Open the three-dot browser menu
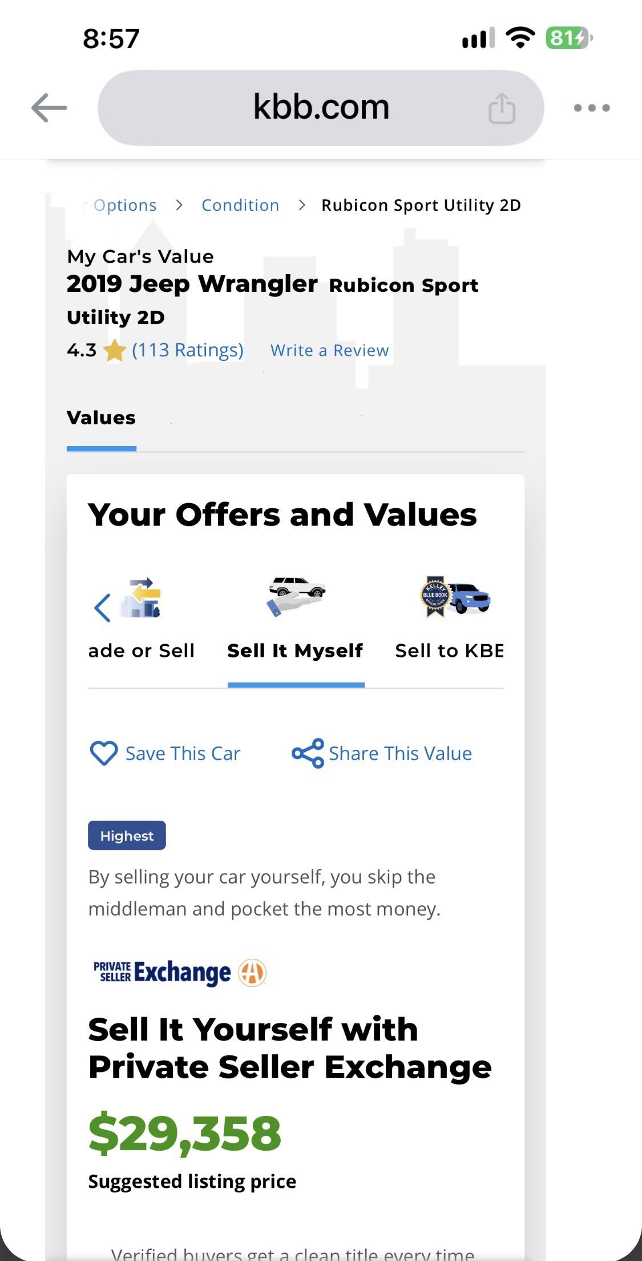 (x=592, y=108)
